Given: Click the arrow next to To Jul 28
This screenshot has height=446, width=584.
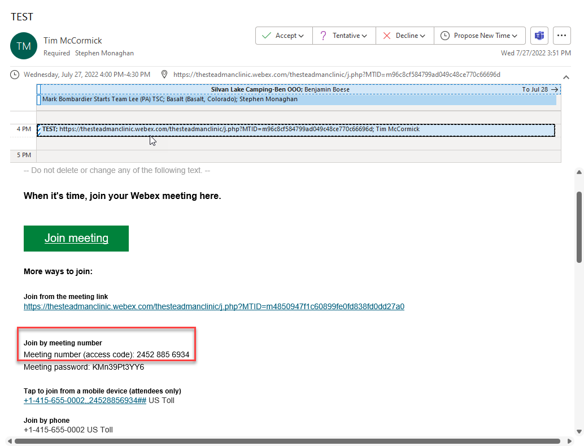Looking at the screenshot, I should tap(555, 89).
